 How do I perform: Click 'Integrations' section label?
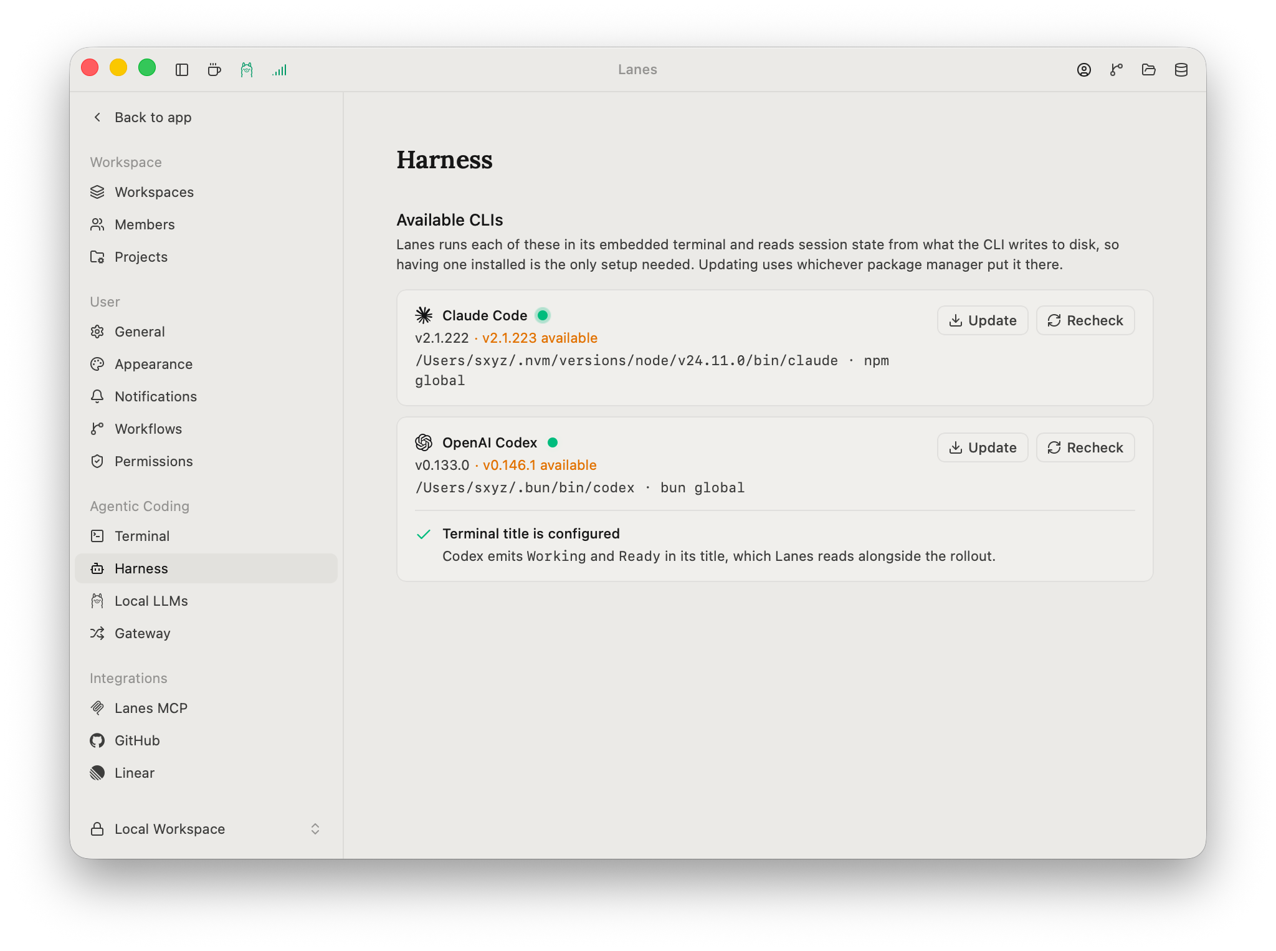pos(128,678)
